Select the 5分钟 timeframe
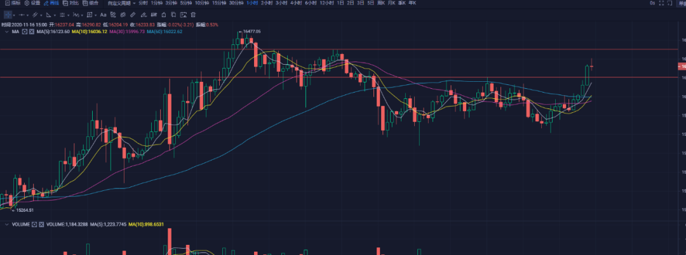Image resolution: width=686 pixels, height=255 pixels. pyautogui.click(x=185, y=3)
